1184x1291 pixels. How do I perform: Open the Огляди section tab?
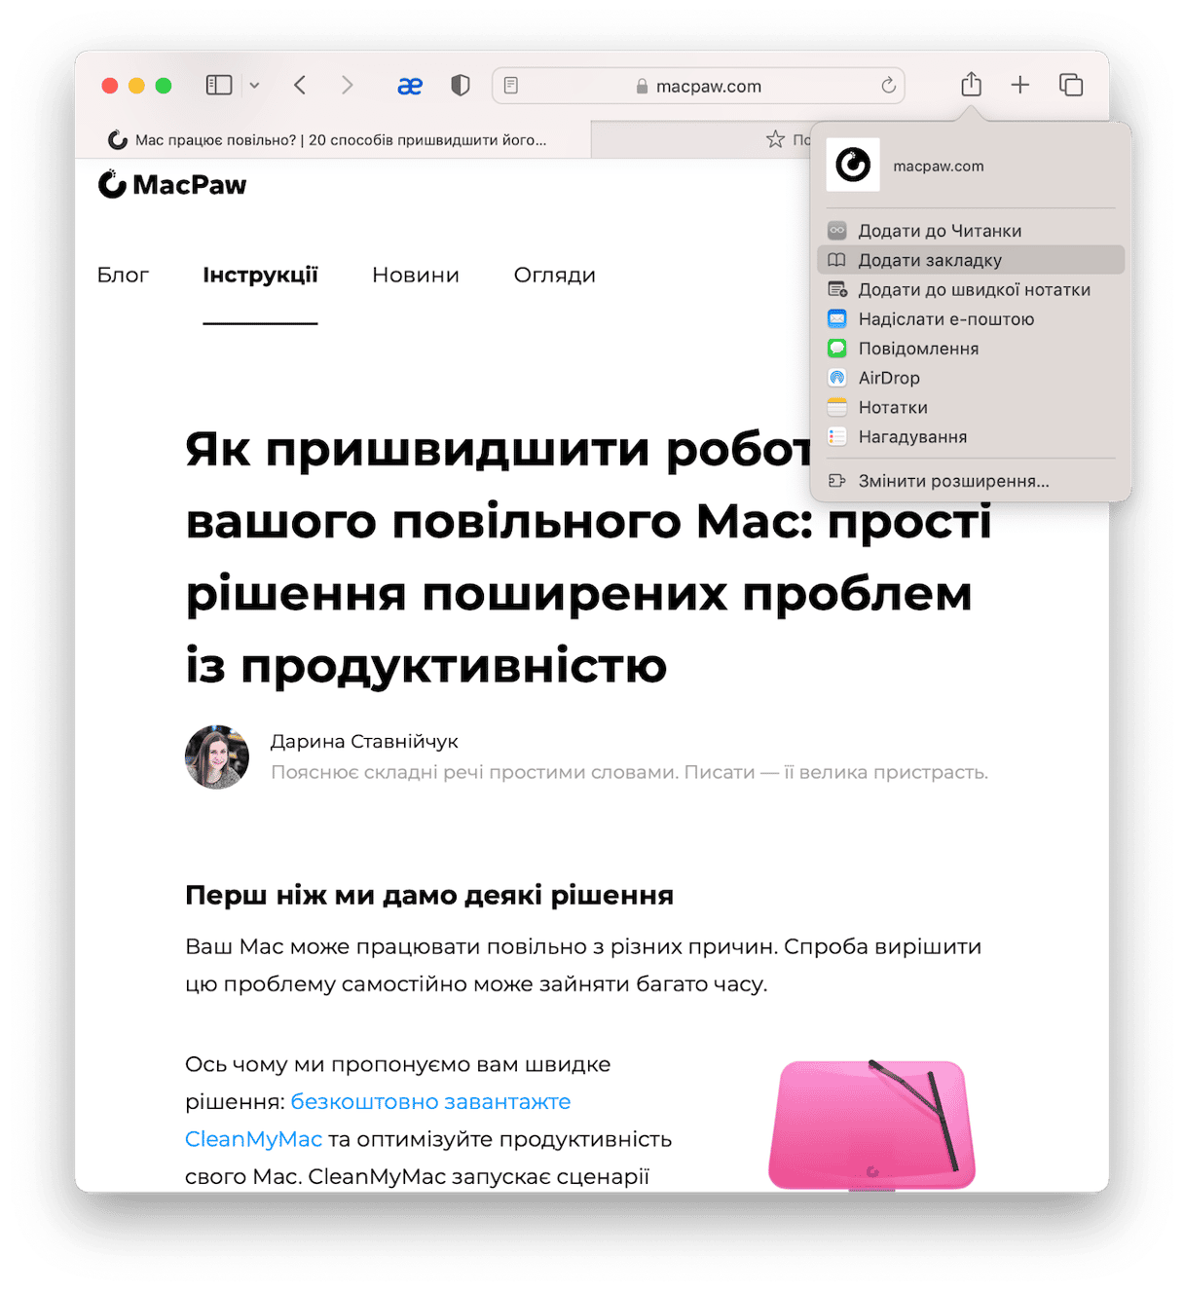click(554, 276)
